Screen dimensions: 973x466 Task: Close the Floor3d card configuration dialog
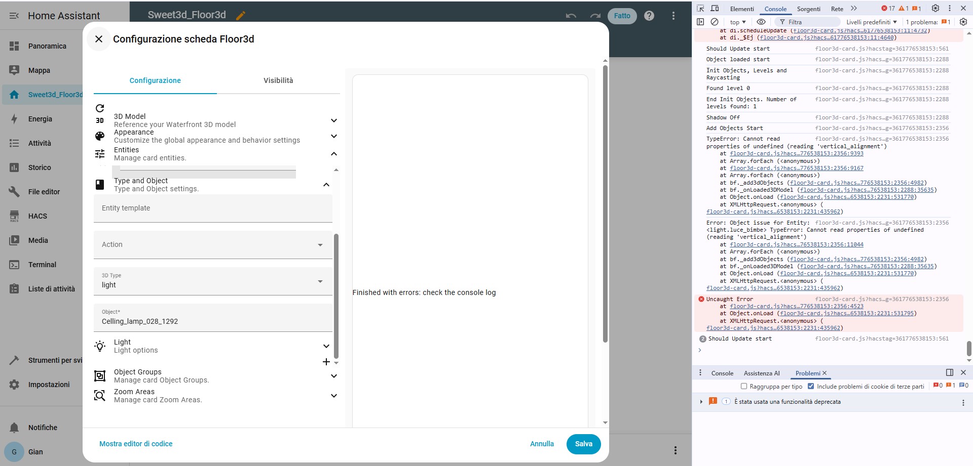pyautogui.click(x=99, y=39)
